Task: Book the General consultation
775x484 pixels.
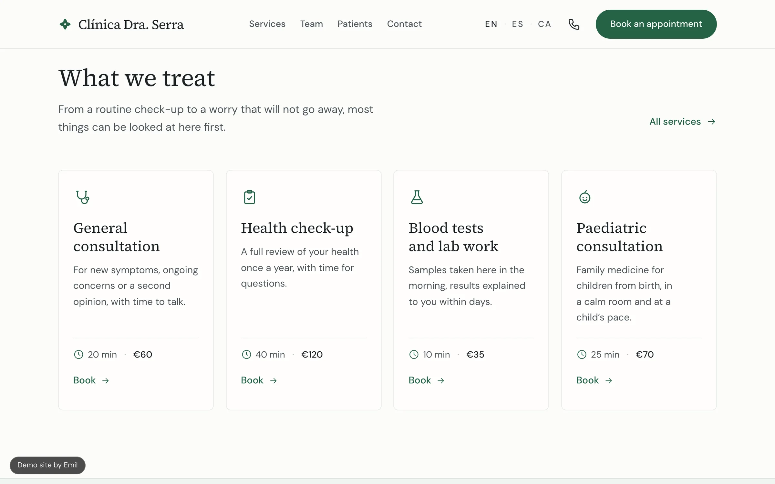Action: [91, 380]
